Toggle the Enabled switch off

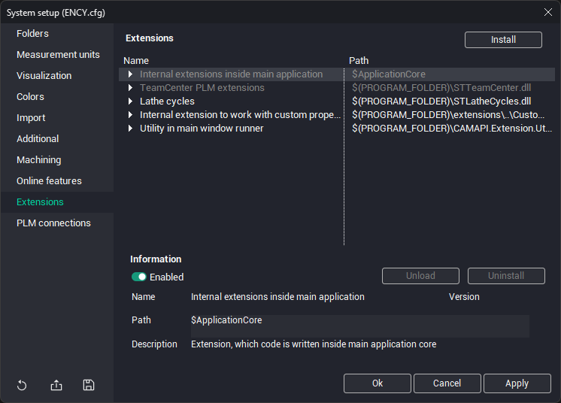click(x=139, y=277)
